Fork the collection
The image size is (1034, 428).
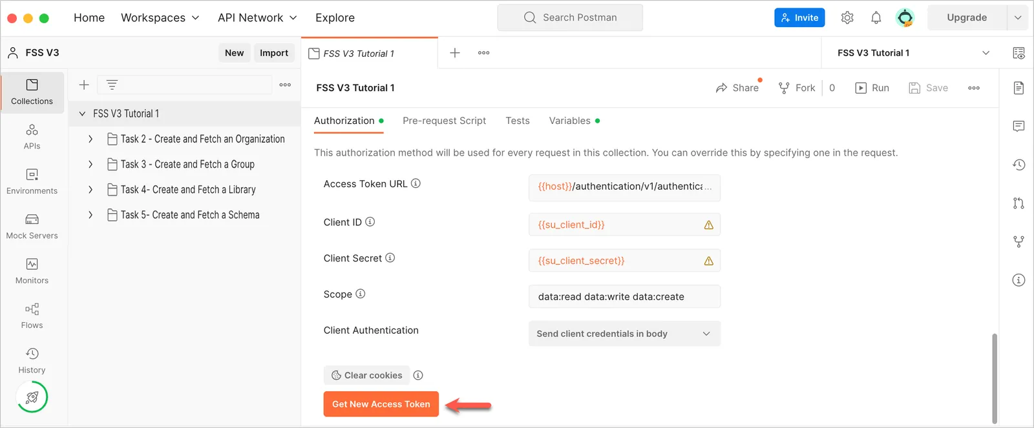[x=797, y=88]
